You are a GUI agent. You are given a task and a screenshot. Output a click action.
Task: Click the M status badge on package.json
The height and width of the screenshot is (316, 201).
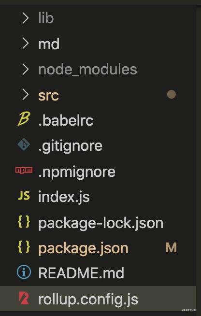[x=172, y=247]
